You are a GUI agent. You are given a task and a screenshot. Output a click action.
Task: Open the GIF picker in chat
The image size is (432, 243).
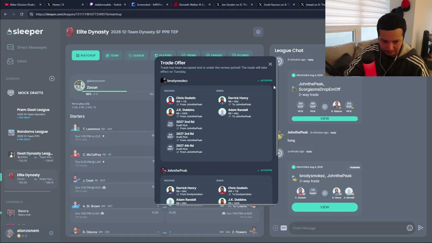pos(283,228)
